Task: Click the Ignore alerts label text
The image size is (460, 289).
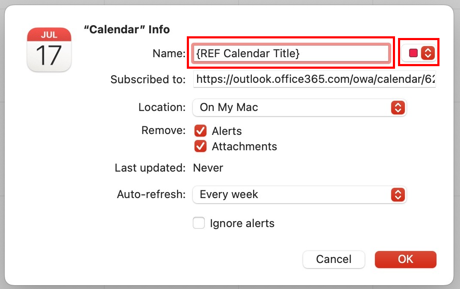Action: point(242,223)
